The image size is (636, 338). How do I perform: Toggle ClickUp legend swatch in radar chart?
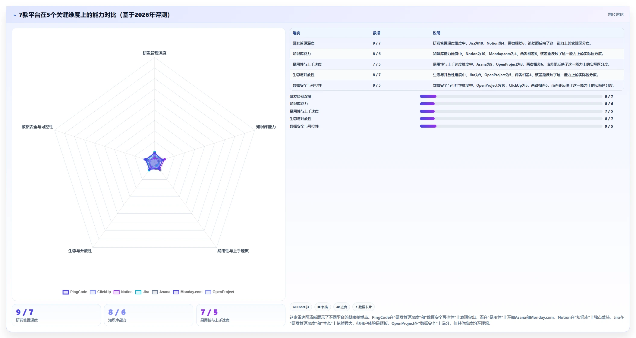click(93, 292)
